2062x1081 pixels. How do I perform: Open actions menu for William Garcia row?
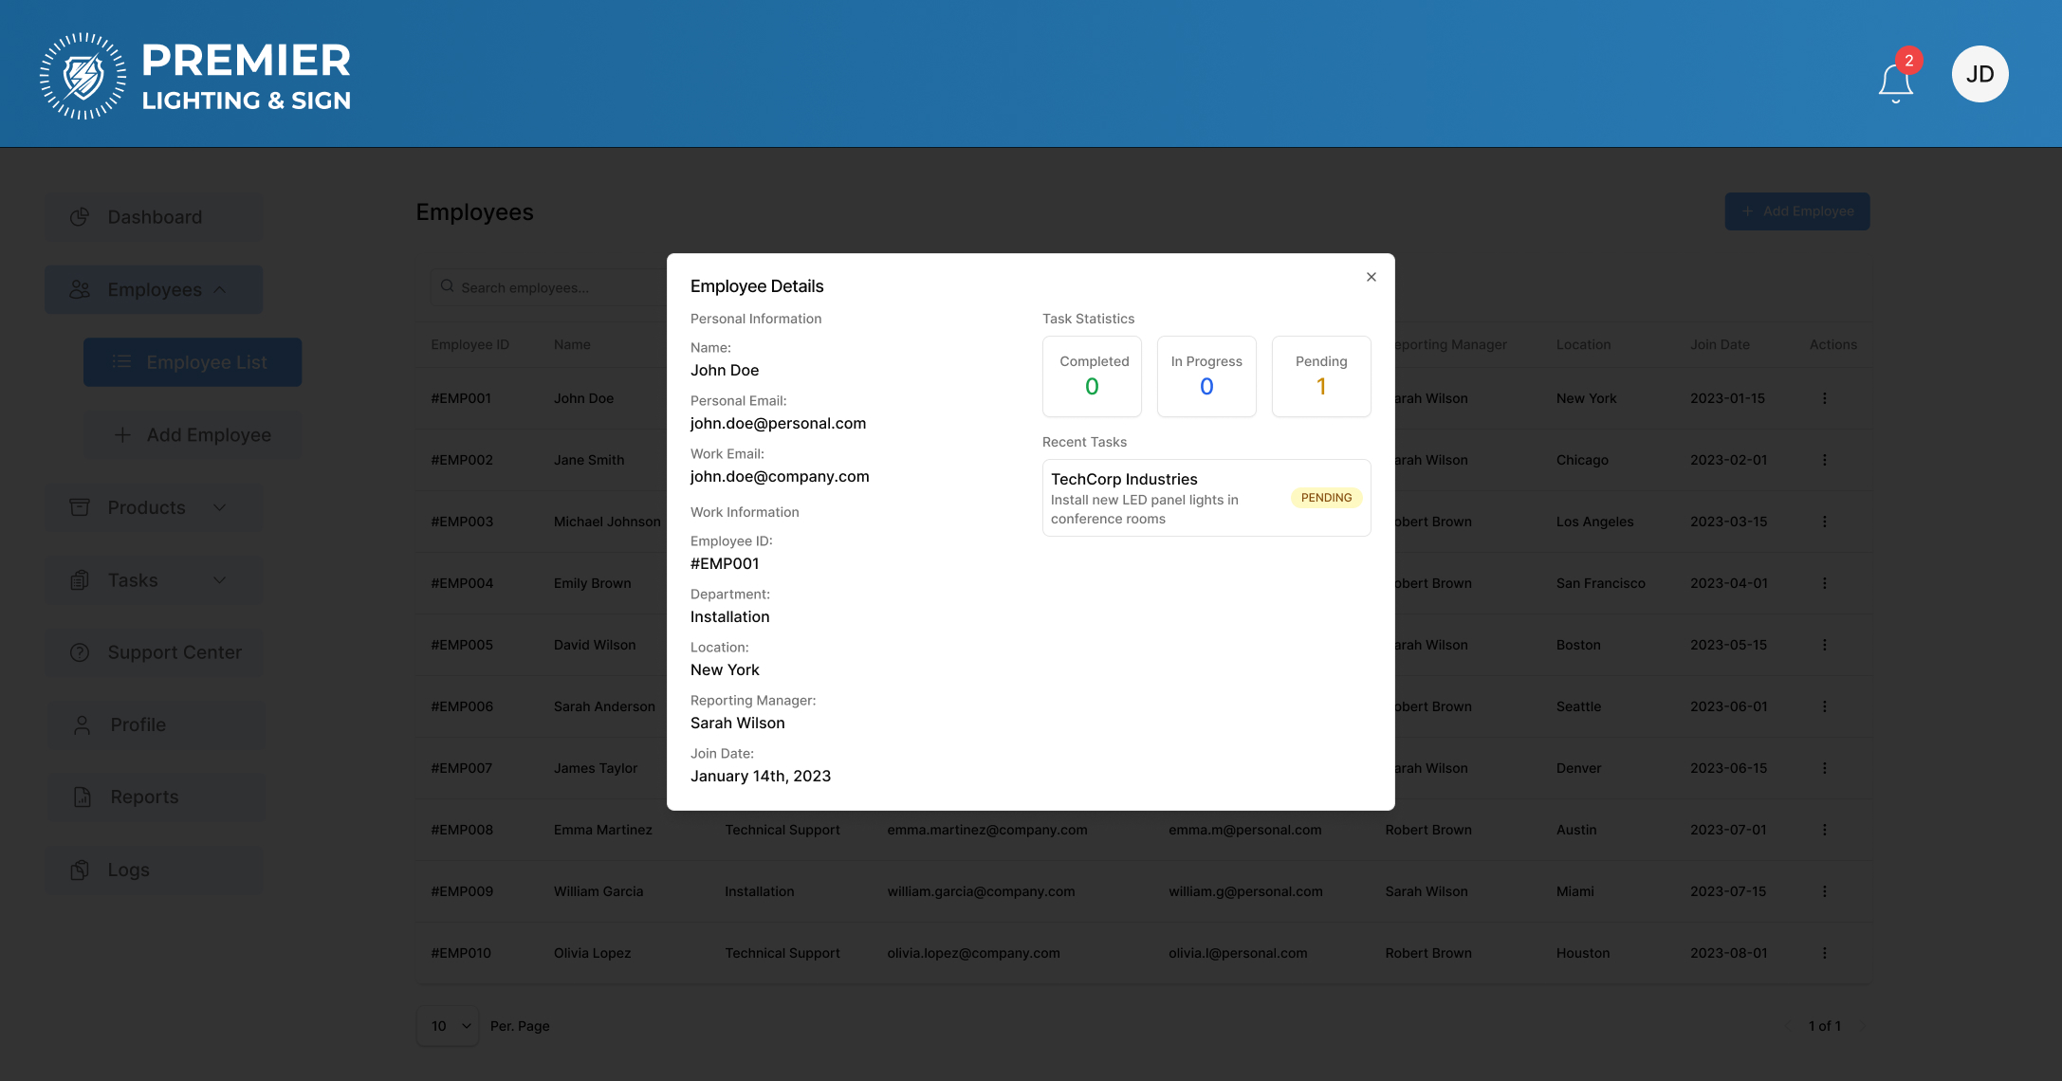click(1824, 891)
